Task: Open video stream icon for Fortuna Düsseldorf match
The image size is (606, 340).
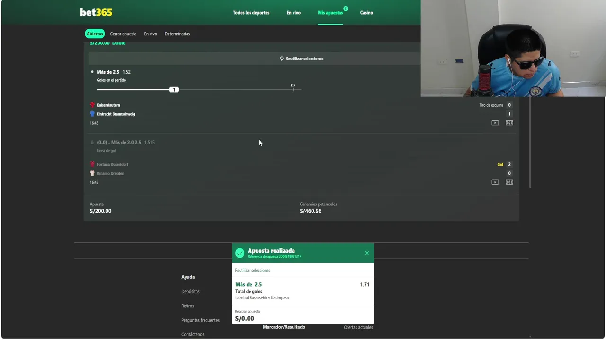Action: pyautogui.click(x=495, y=182)
